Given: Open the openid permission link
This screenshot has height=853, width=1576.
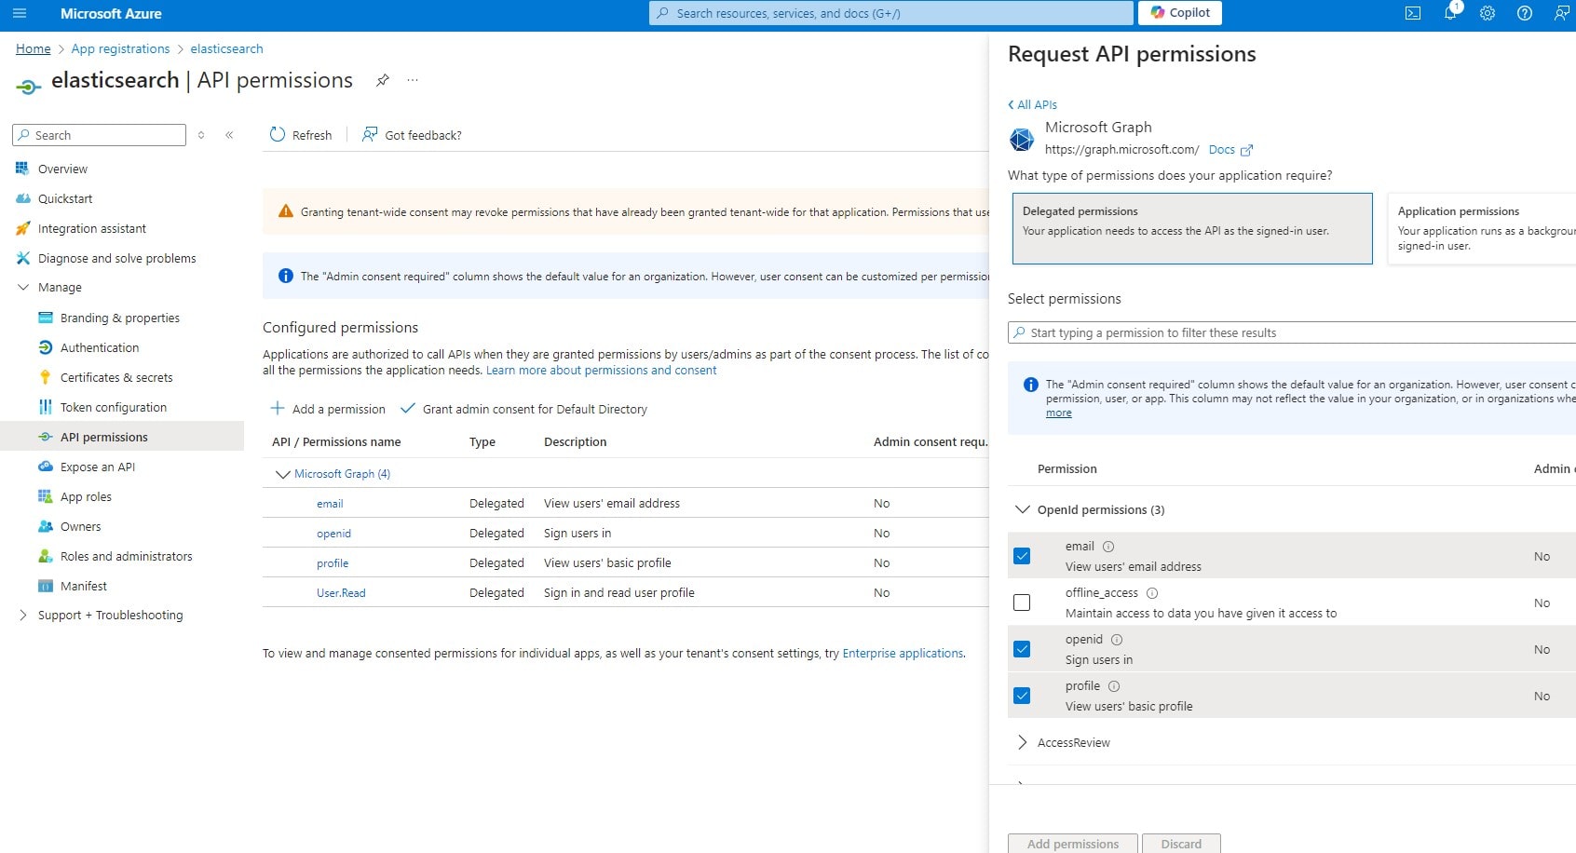Looking at the screenshot, I should pyautogui.click(x=333, y=534).
